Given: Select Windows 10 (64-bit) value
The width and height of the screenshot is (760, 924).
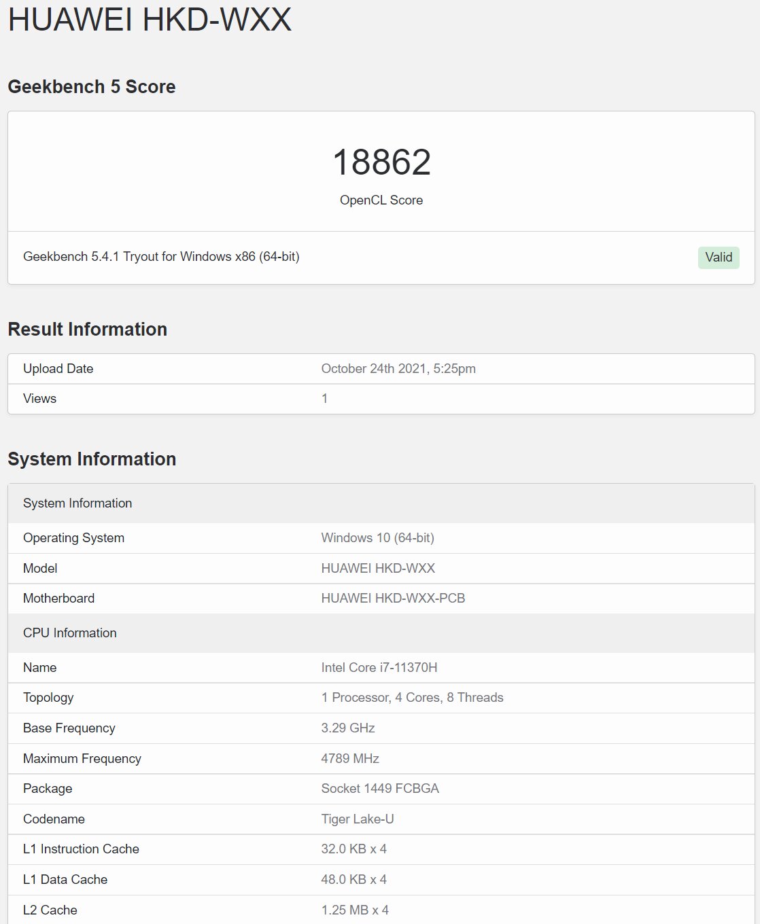Looking at the screenshot, I should click(377, 537).
